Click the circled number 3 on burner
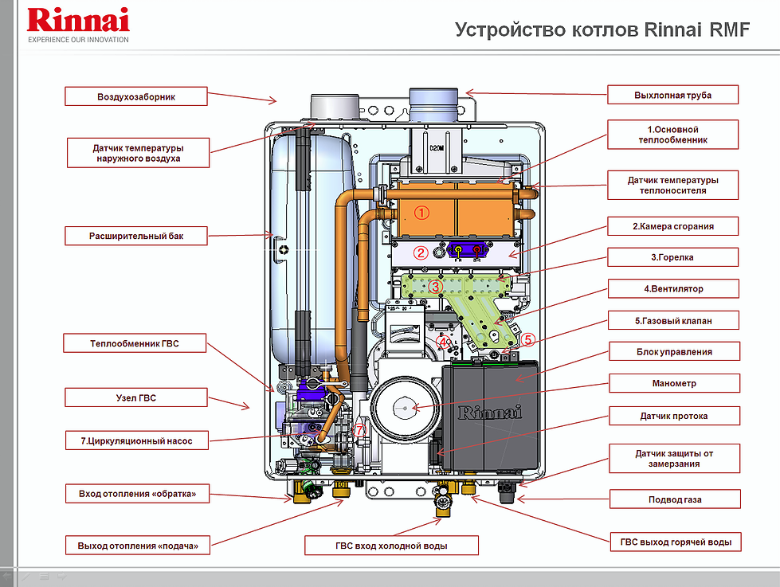Viewport: 780px width, 587px height. click(434, 286)
